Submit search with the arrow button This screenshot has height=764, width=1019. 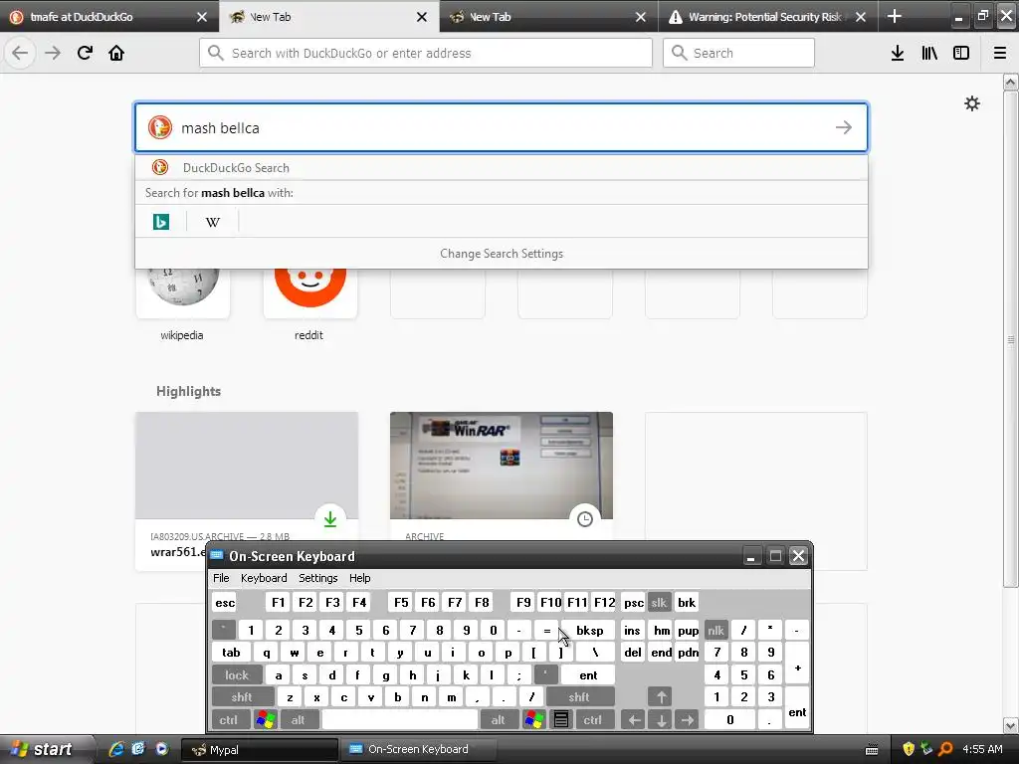(x=844, y=127)
